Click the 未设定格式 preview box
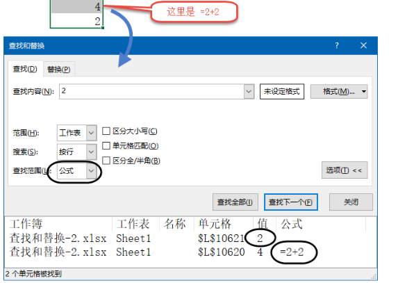Viewport: 398px width, 283px height. [282, 92]
